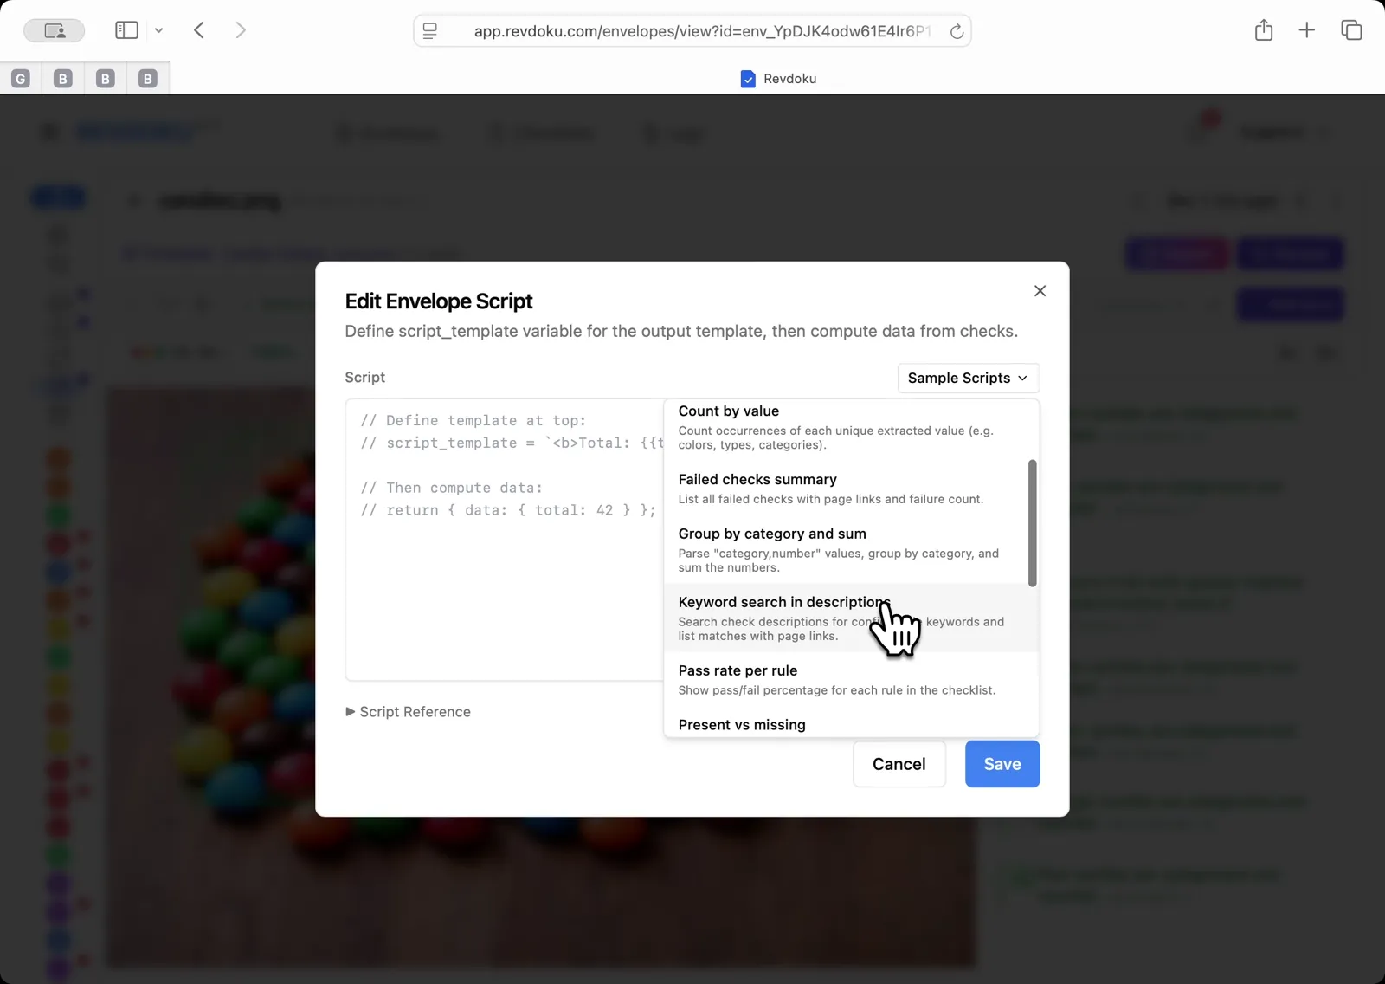Click the Save button
Viewport: 1385px width, 984px height.
click(1002, 764)
